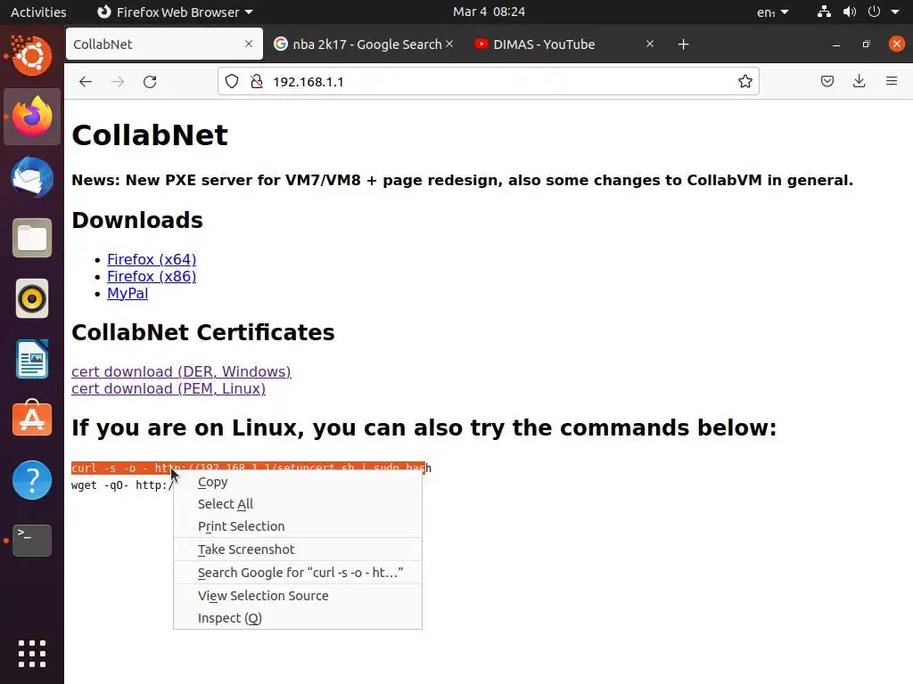The width and height of the screenshot is (913, 684).
Task: Open the clock Mar 4 08:24 calendar
Action: [x=489, y=12]
